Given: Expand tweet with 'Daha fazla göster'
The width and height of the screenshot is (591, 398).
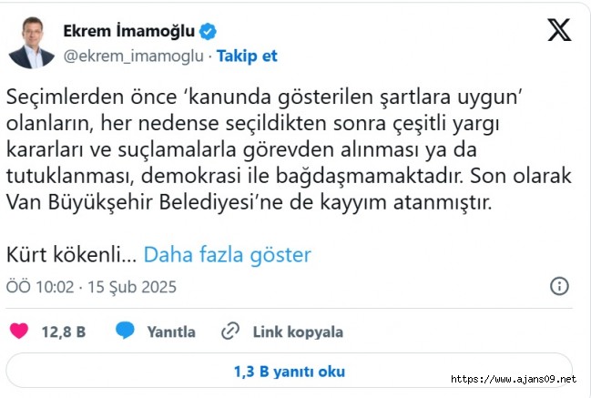Looking at the screenshot, I should coord(227,255).
